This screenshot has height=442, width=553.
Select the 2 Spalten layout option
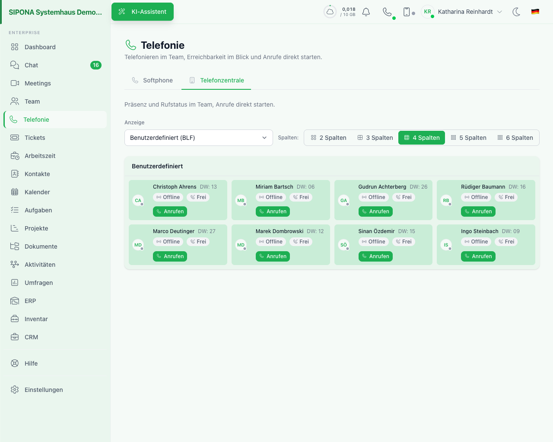pyautogui.click(x=328, y=138)
